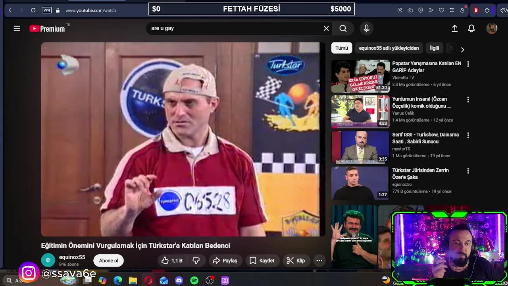
Task: Go to YouTube Premium home logo
Action: pyautogui.click(x=47, y=29)
